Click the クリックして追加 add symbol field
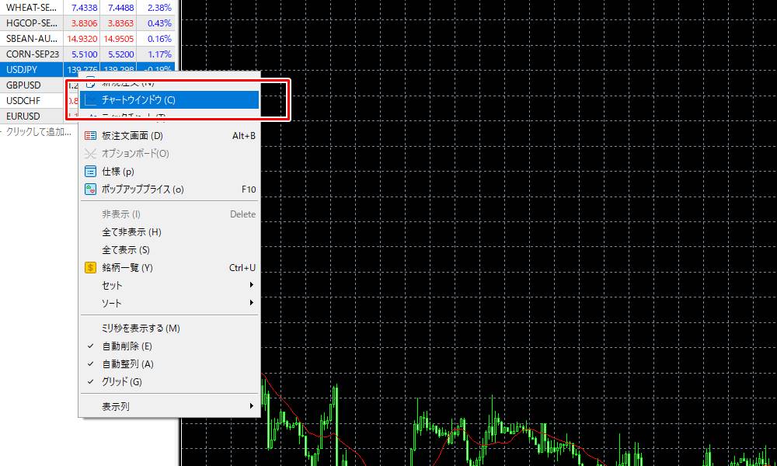 [37, 132]
